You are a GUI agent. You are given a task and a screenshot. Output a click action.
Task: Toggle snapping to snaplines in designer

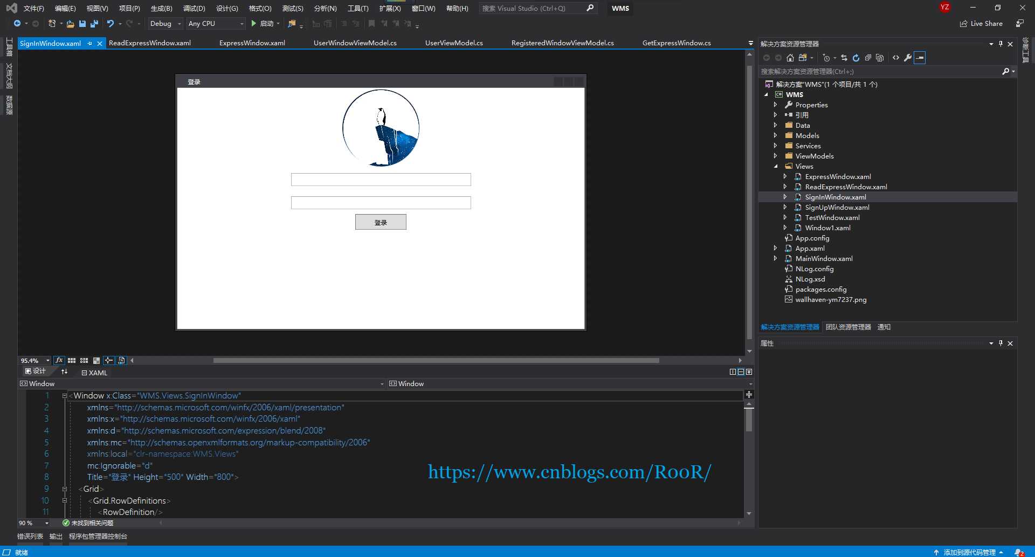point(109,360)
